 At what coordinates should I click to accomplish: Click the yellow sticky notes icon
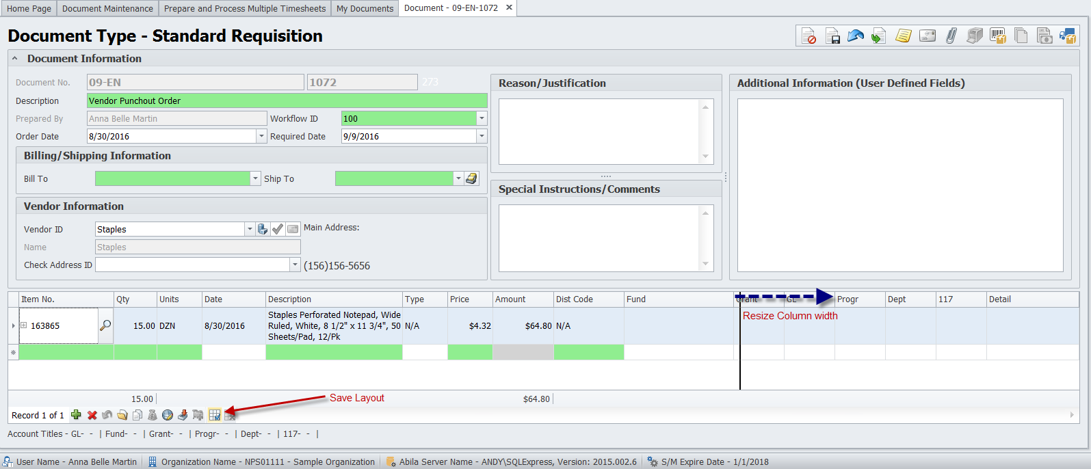[x=904, y=36]
